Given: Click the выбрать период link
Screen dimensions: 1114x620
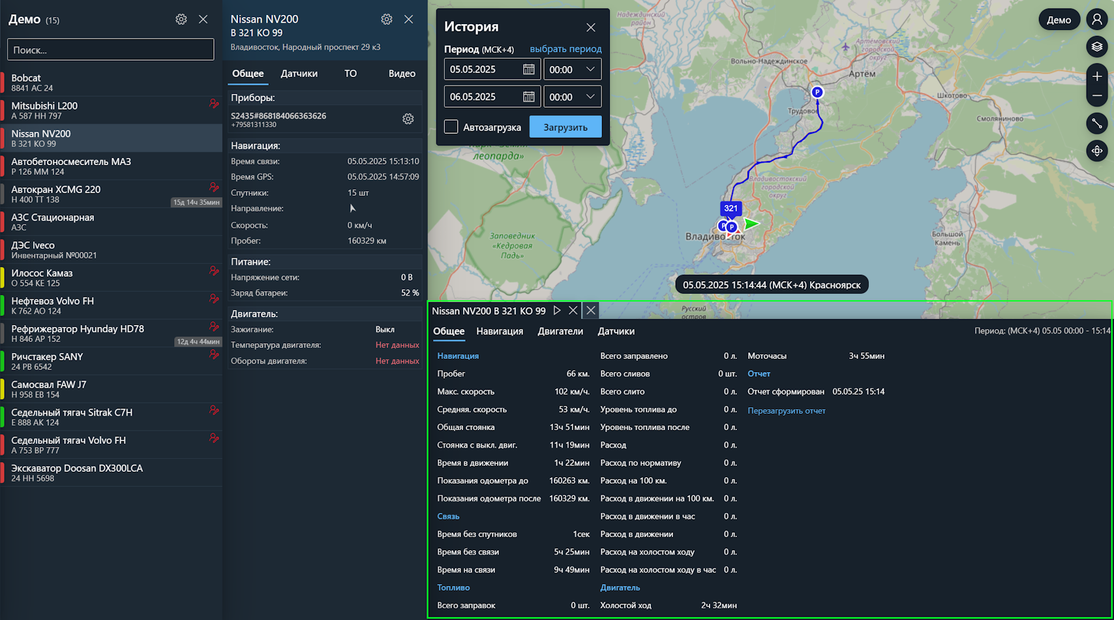Looking at the screenshot, I should click(565, 49).
